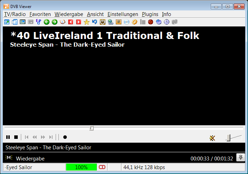This screenshot has height=174, width=248.
Task: Stop playback with the square button
Action: click(x=16, y=137)
